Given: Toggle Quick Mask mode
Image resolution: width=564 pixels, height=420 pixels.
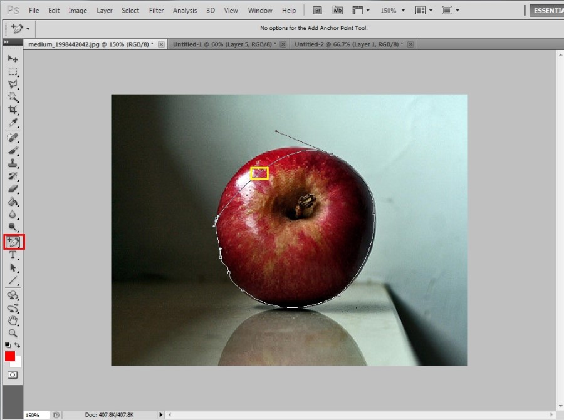Looking at the screenshot, I should point(13,375).
